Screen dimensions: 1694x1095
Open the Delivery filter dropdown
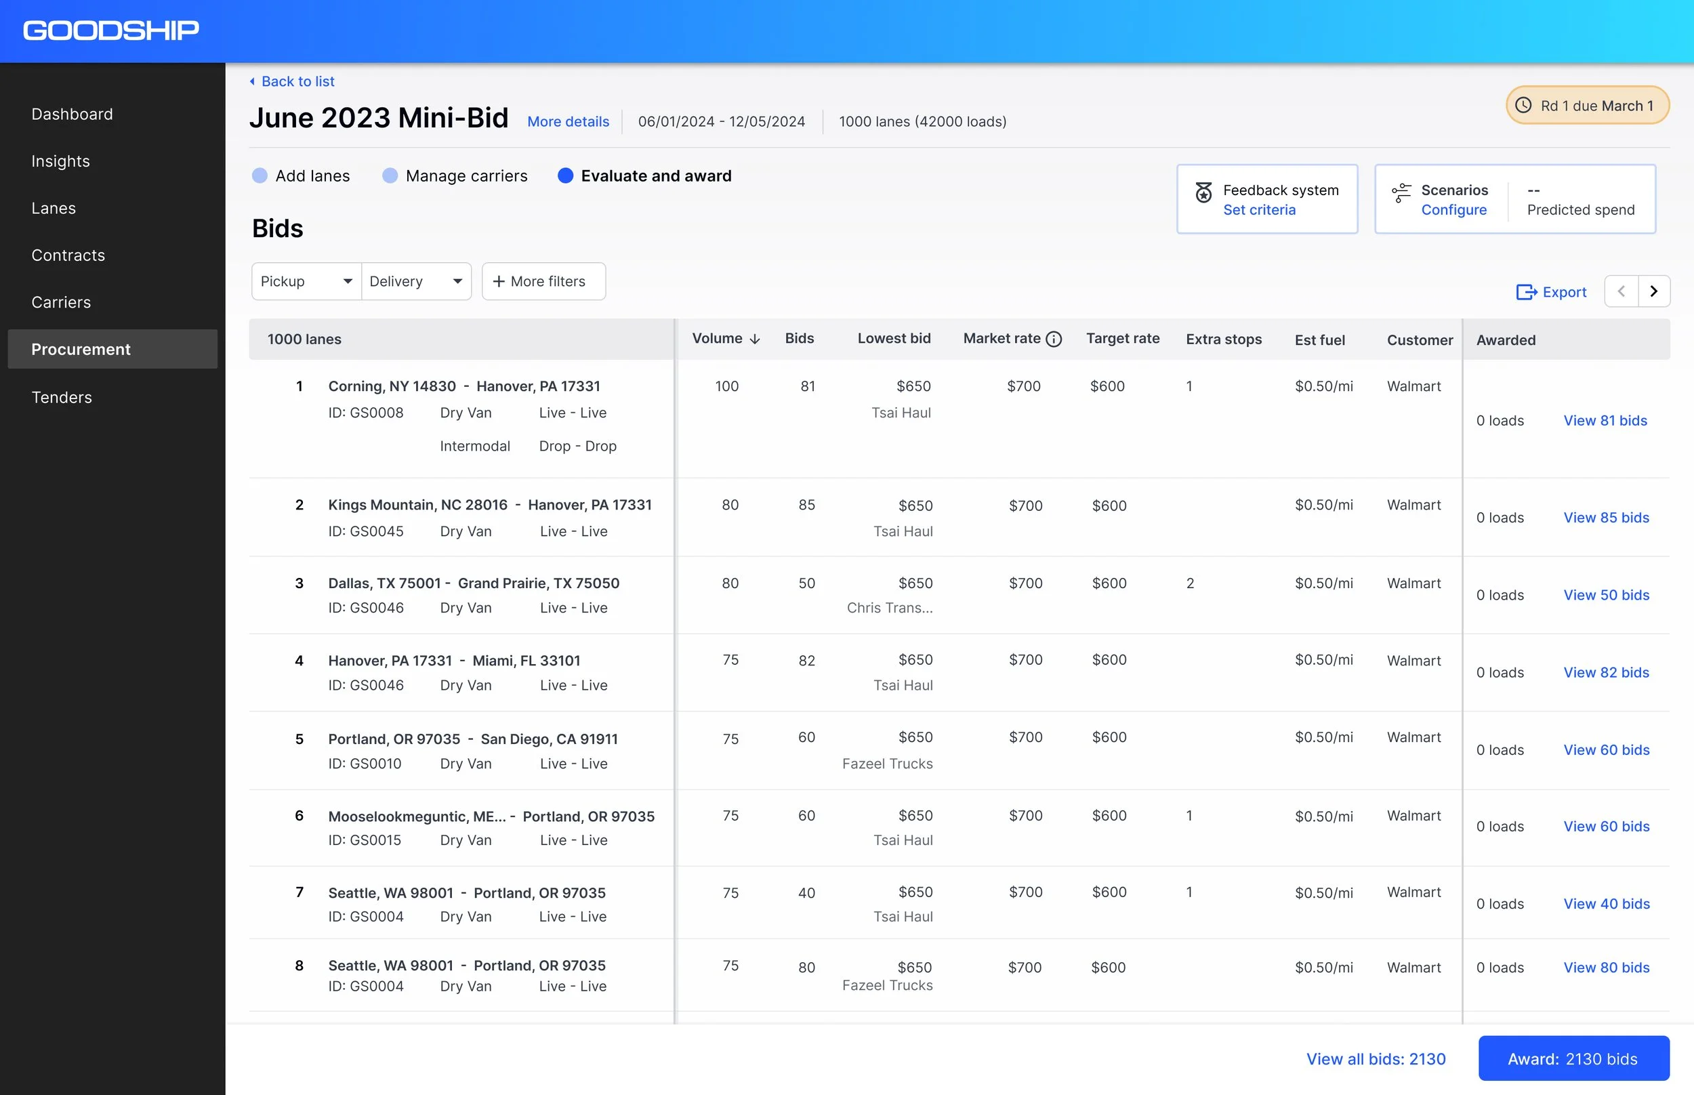(x=416, y=282)
